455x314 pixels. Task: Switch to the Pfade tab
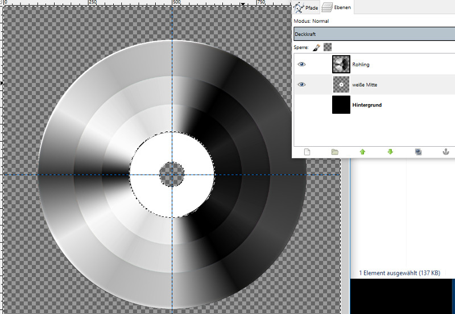point(306,7)
